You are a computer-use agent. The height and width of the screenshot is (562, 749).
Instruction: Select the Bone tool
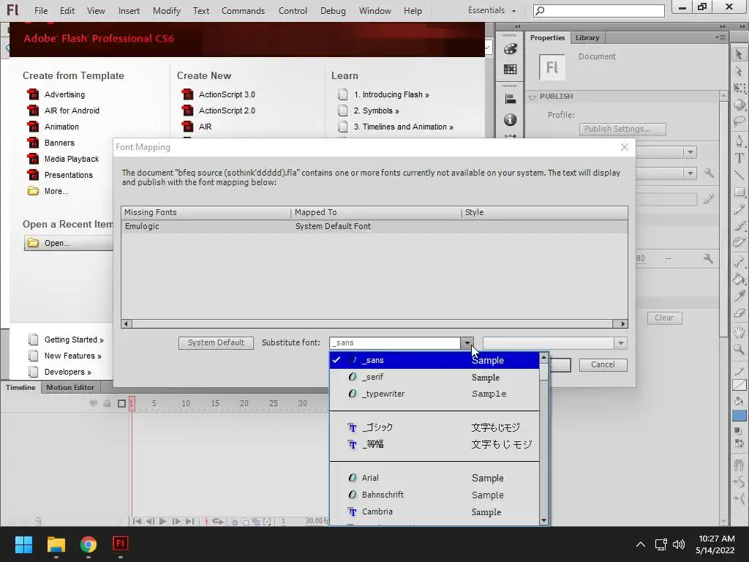[x=739, y=261]
